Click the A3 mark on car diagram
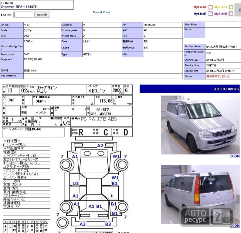This screenshot has height=233, width=241. (x=83, y=224)
